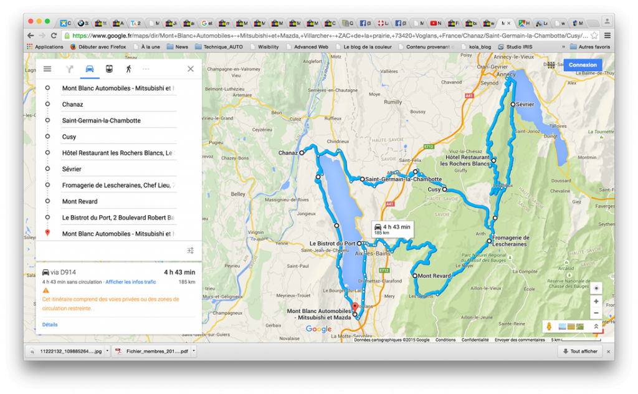
Task: Open the Advanced Web bookmark
Action: coord(307,47)
